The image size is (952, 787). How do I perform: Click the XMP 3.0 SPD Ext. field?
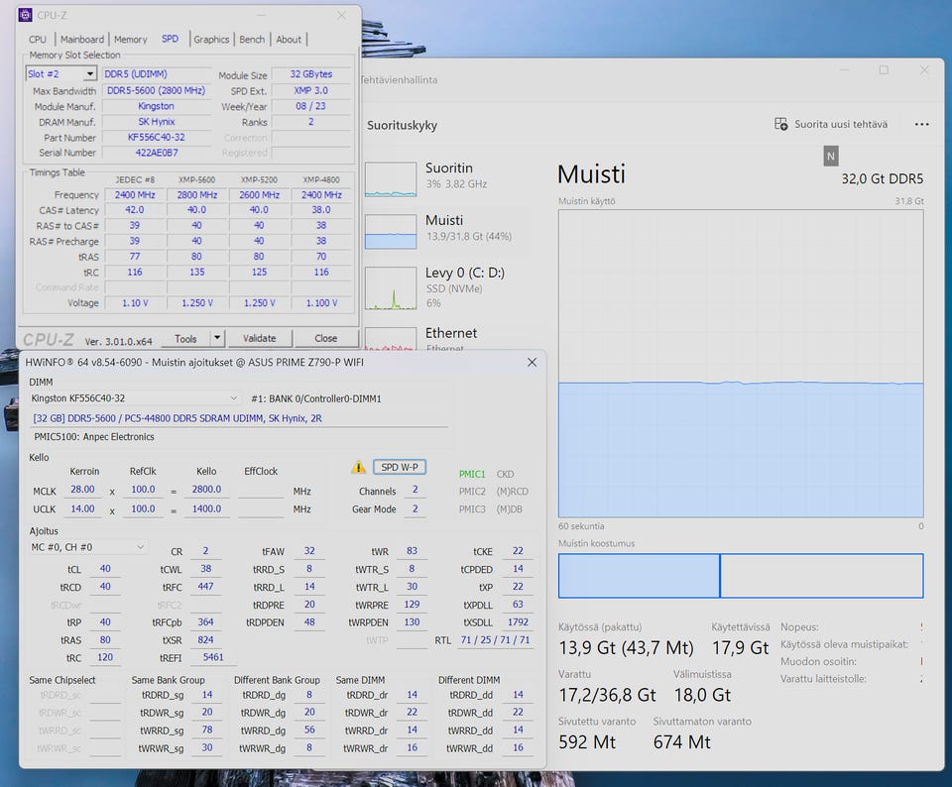click(310, 90)
